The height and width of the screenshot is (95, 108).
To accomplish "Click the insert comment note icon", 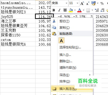I will click(54, 89).
